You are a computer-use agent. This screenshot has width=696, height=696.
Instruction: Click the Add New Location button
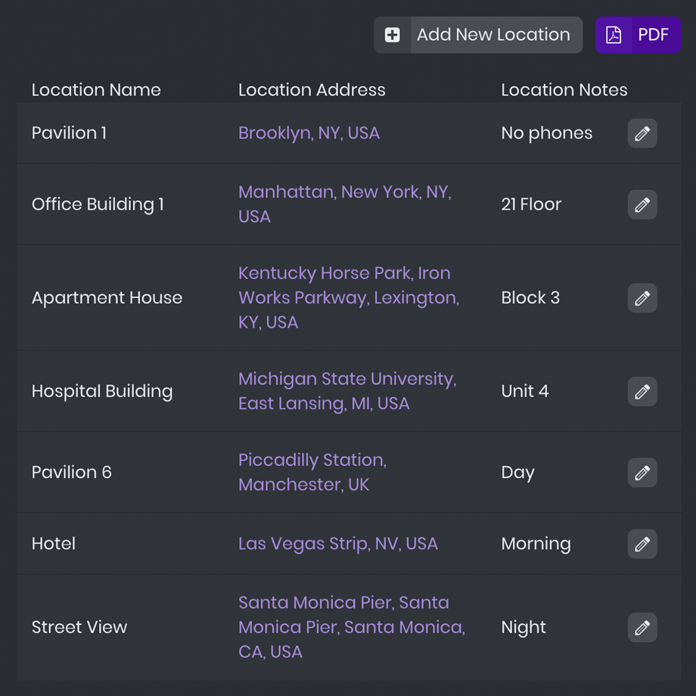[x=478, y=35]
